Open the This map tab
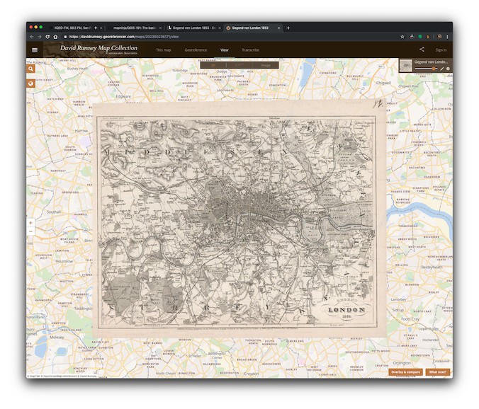The image size is (479, 409). (164, 50)
